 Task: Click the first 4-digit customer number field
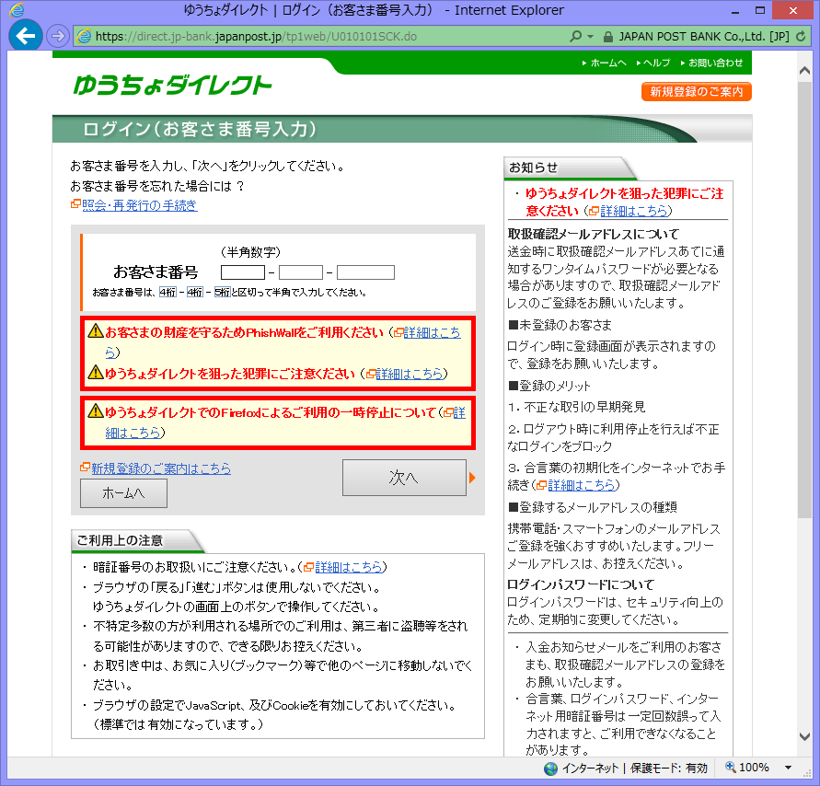243,272
